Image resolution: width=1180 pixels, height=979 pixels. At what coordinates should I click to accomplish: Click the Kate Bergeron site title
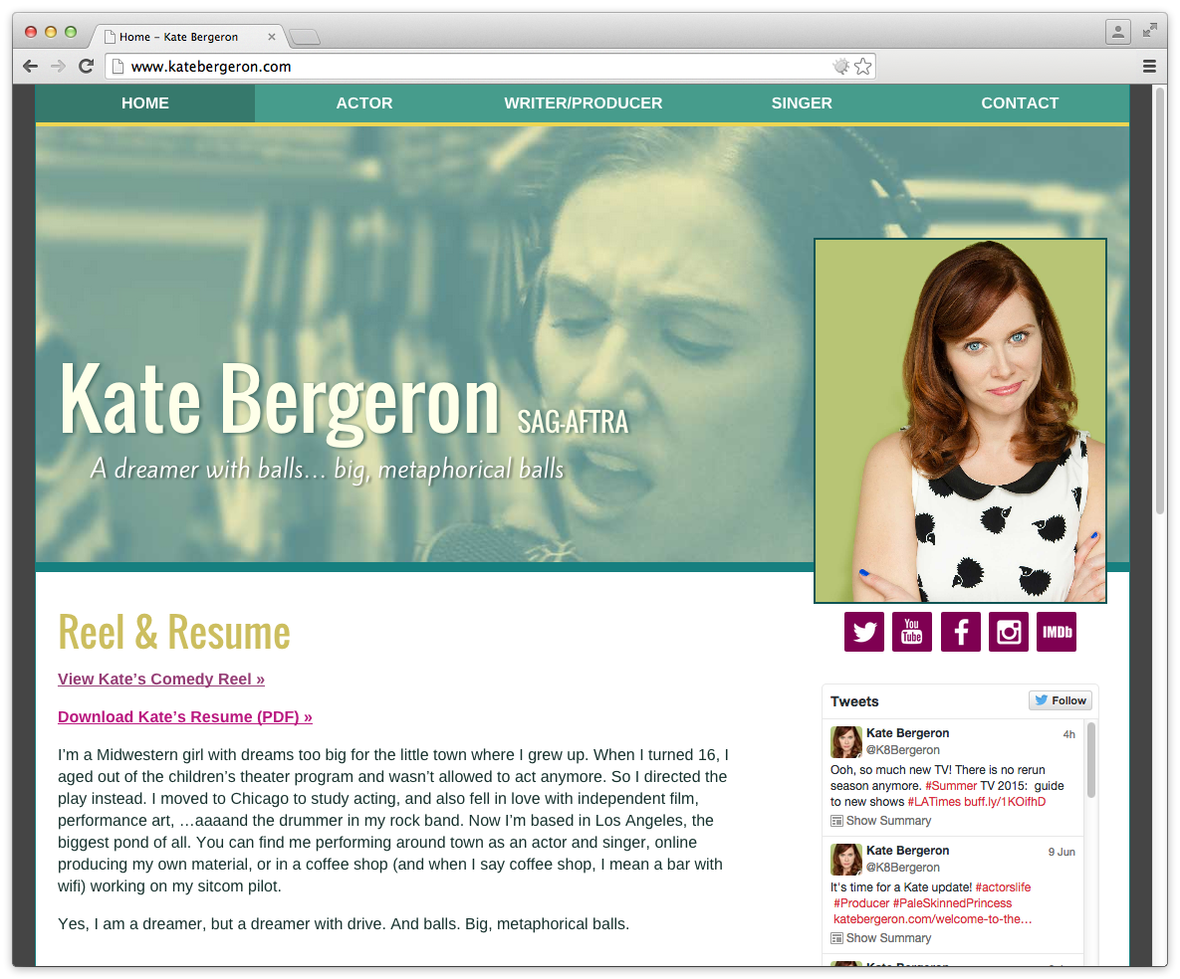[x=279, y=399]
